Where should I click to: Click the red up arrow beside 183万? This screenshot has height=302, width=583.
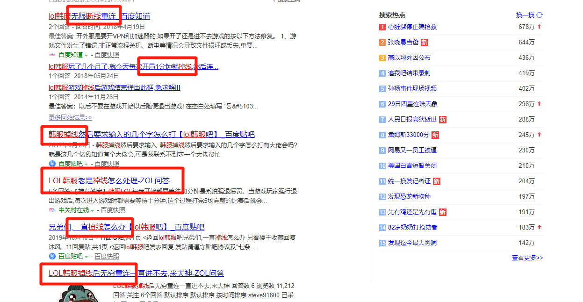(x=539, y=227)
